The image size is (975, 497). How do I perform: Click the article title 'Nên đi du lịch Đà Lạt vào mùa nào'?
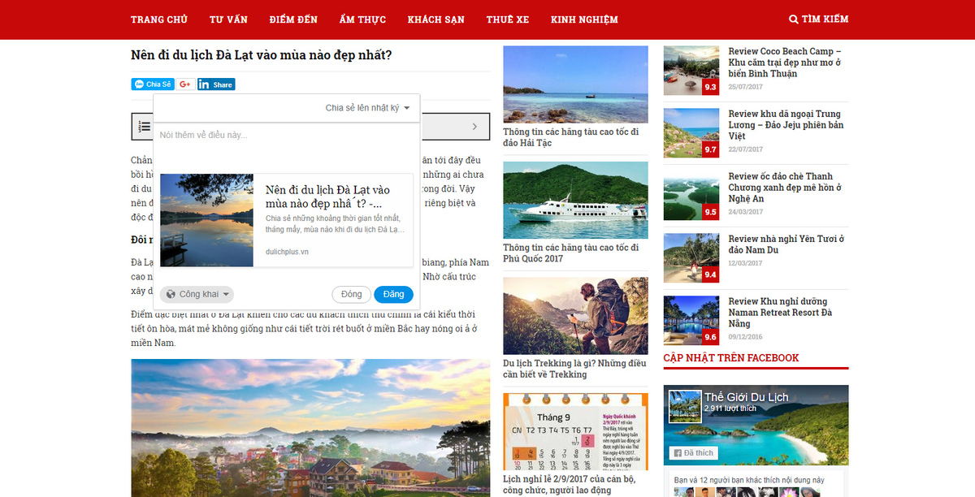[262, 55]
